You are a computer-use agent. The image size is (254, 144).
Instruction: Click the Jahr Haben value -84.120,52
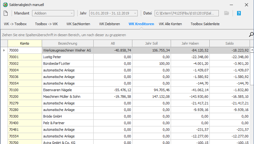coord(190,50)
